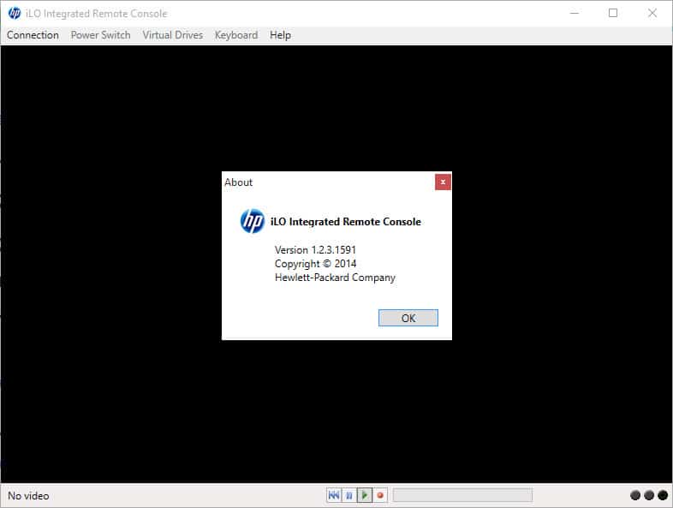Screen dimensions: 673x508
Task: Click the middle status indicator dot
Action: [649, 495]
